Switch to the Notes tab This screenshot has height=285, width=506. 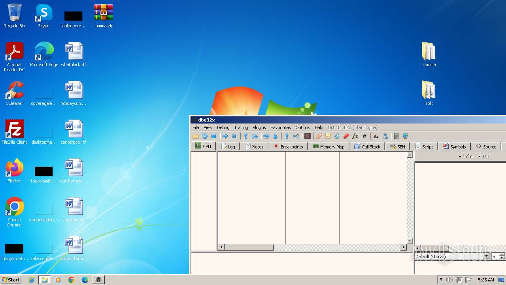(x=254, y=146)
